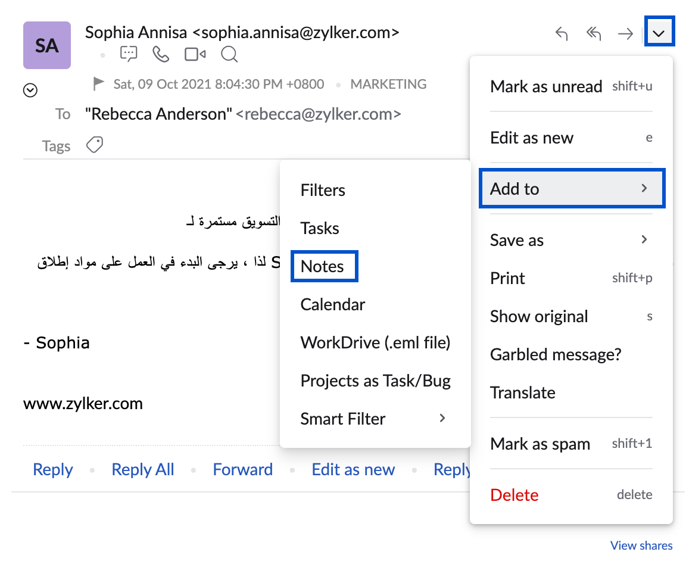Click the Reply All link below the message
Screen dimensions: 686x561
coord(143,469)
